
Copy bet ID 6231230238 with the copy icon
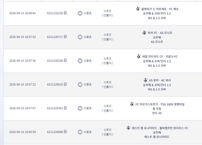(x=65, y=60)
